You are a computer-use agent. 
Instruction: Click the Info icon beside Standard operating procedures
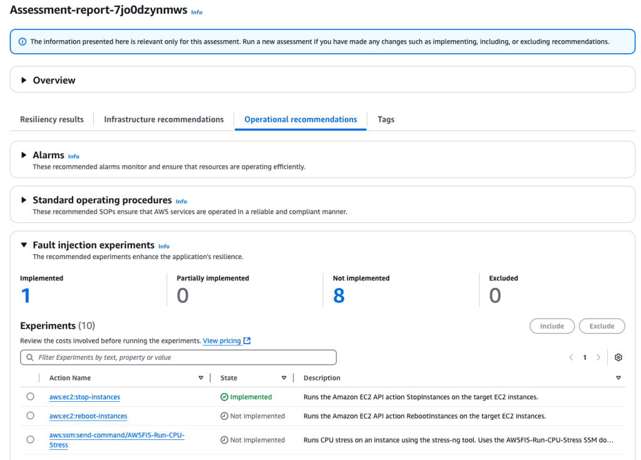(x=181, y=202)
